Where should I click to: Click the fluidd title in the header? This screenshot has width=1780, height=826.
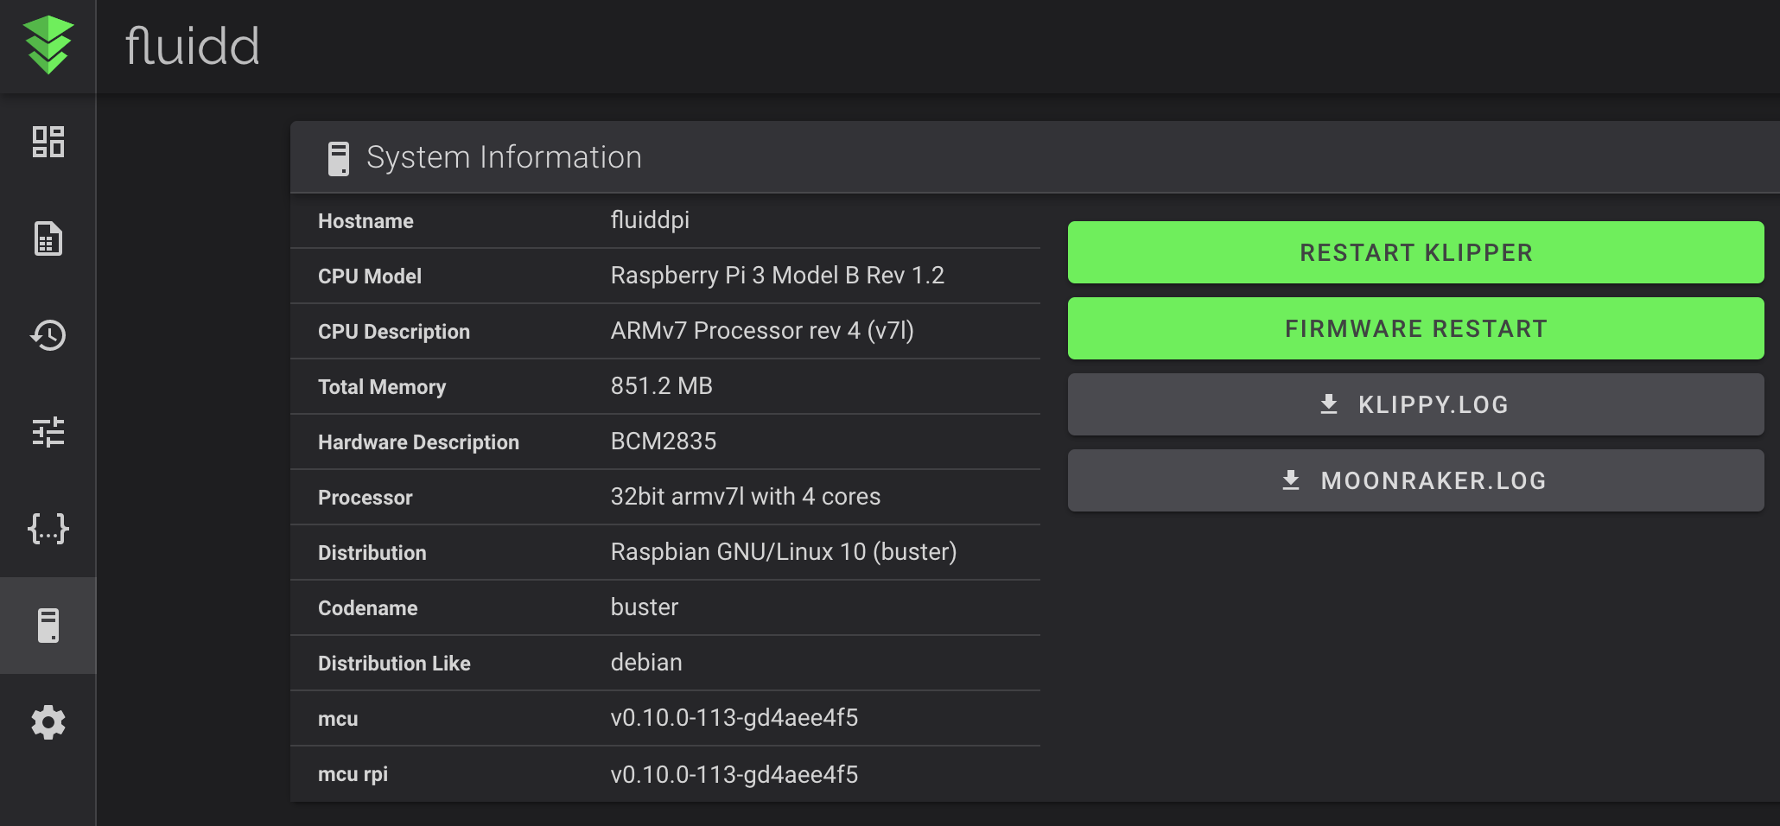click(x=192, y=47)
